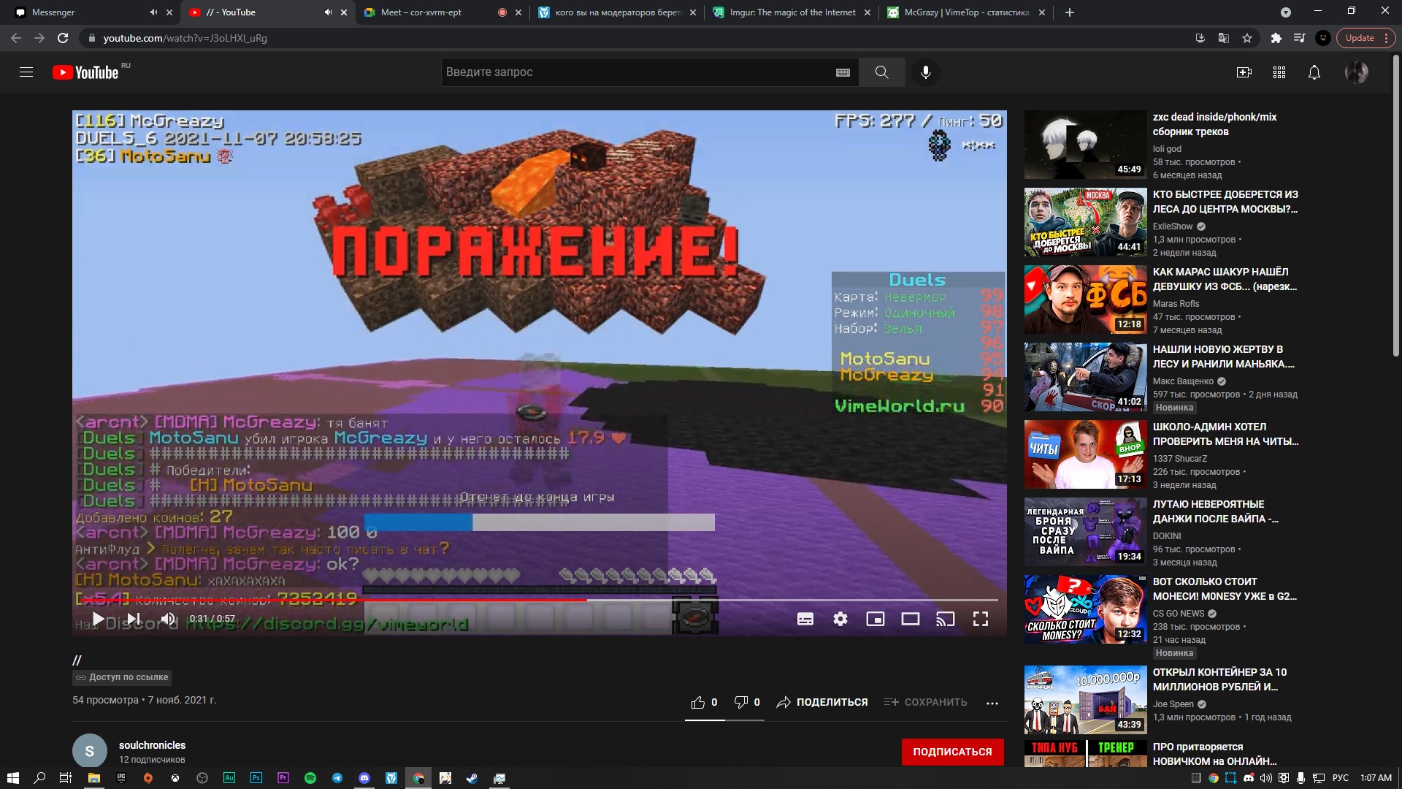Open YouTube apps grid
Image resolution: width=1402 pixels, height=789 pixels.
click(1279, 72)
